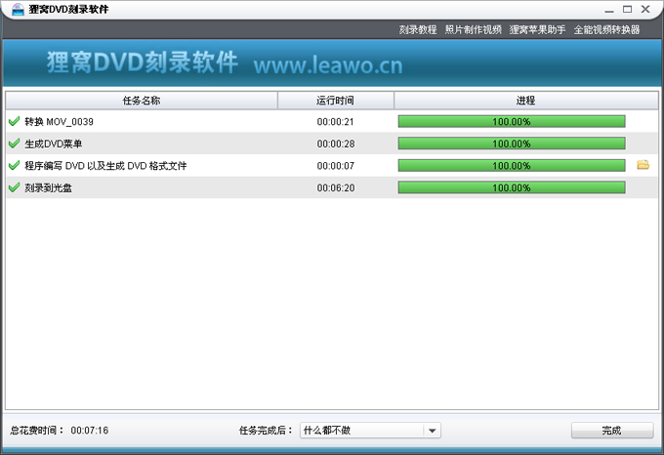This screenshot has width=664, height=455.
Task: Click total time value 00:07:16
Action: click(90, 431)
